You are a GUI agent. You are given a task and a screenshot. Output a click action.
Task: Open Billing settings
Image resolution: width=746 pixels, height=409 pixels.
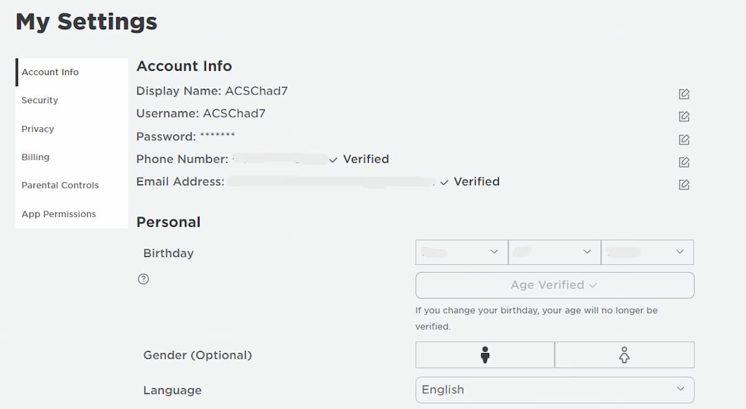[35, 157]
